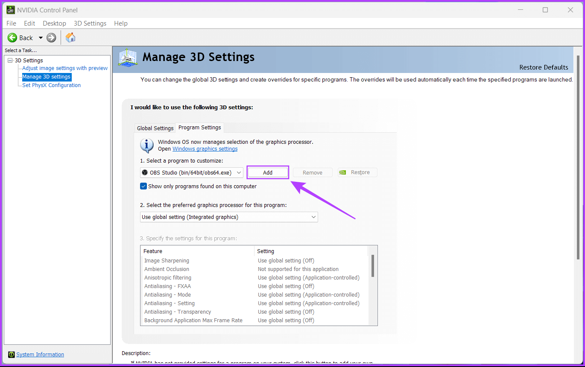Open the Help menu
Image resolution: width=585 pixels, height=367 pixels.
pos(121,23)
